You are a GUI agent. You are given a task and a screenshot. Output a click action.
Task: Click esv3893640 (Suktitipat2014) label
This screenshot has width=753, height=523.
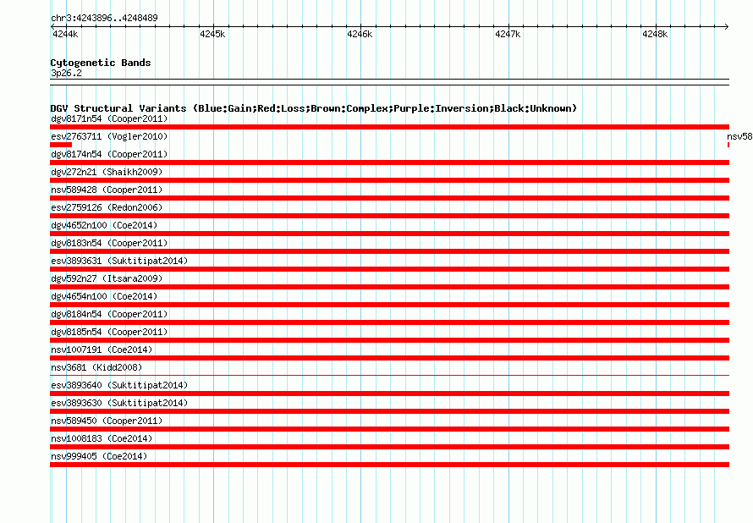[119, 385]
